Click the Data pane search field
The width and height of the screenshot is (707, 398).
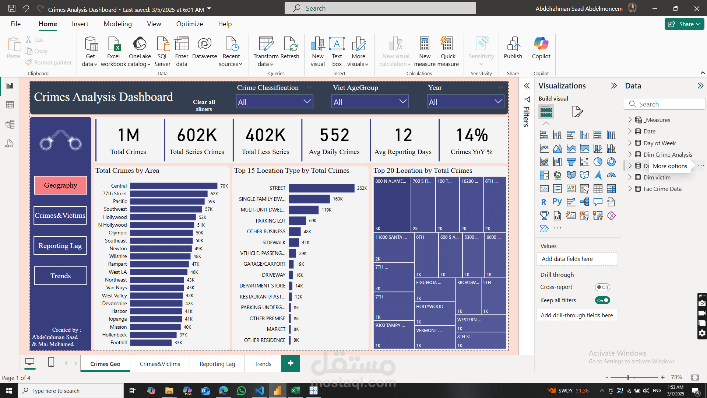point(664,104)
